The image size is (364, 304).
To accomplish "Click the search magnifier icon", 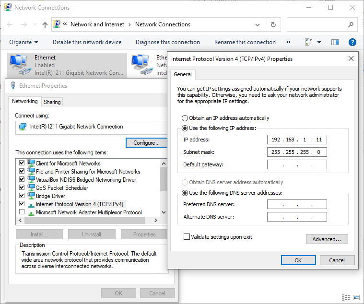I will (351, 24).
